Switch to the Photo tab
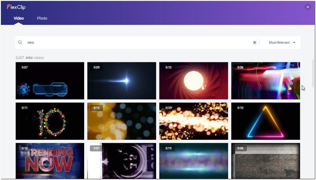 (42, 18)
